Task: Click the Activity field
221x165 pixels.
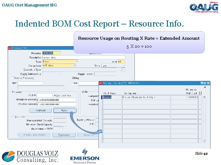Action: (x=45, y=95)
